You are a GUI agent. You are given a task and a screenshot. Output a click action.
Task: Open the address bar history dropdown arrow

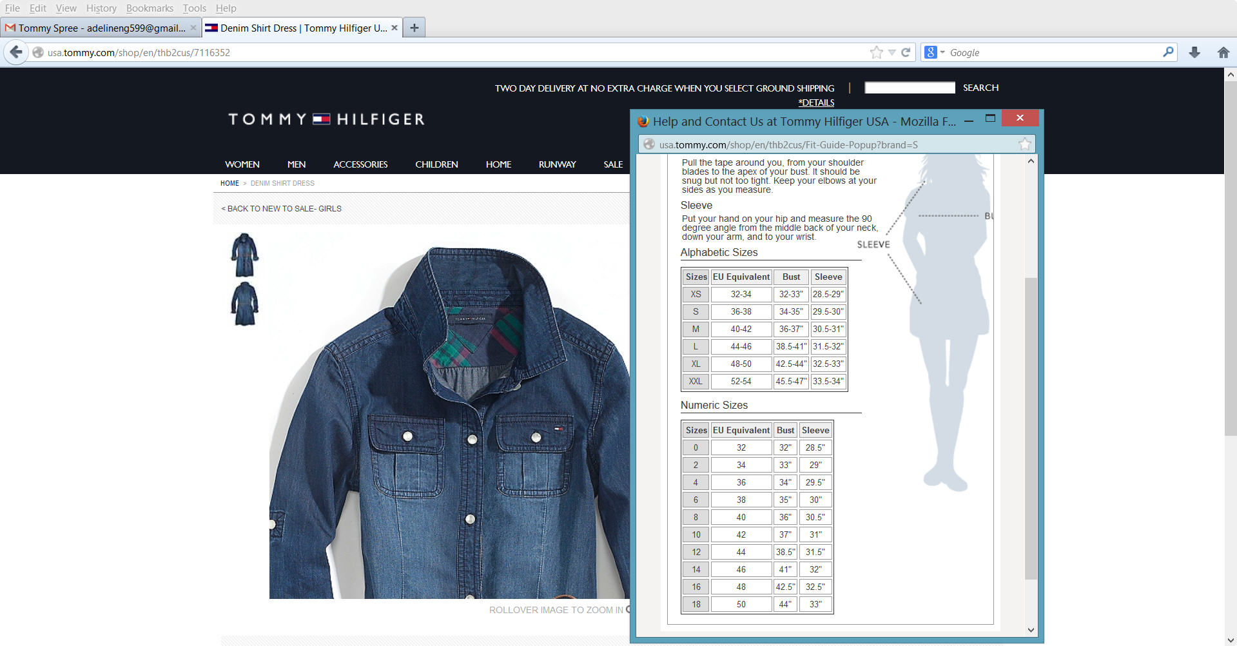[892, 52]
